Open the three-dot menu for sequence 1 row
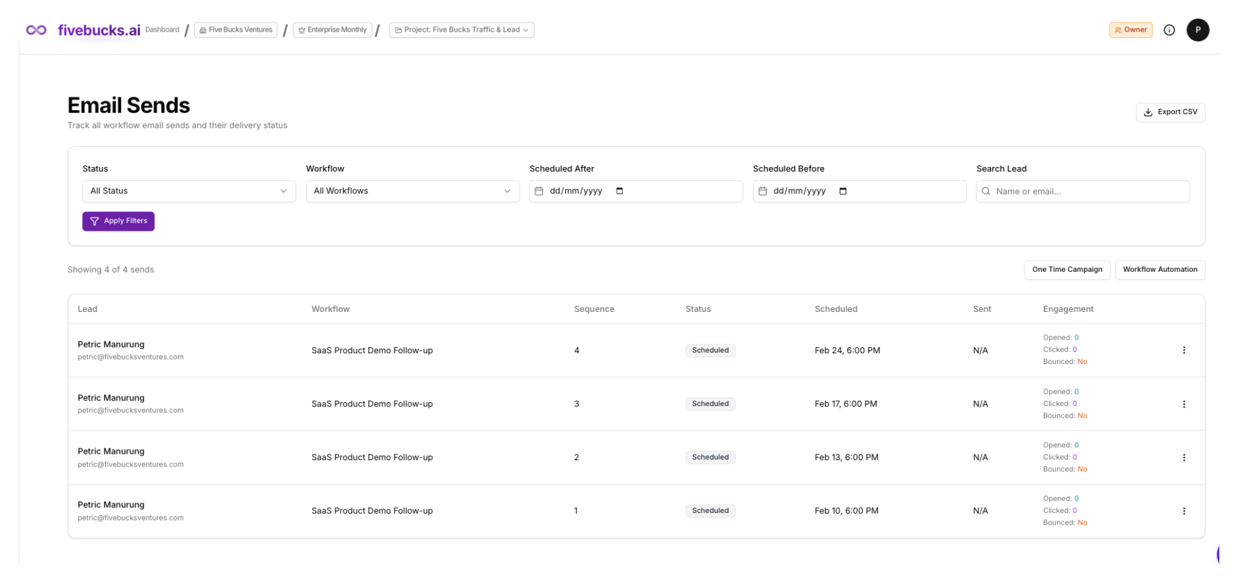 1184,511
